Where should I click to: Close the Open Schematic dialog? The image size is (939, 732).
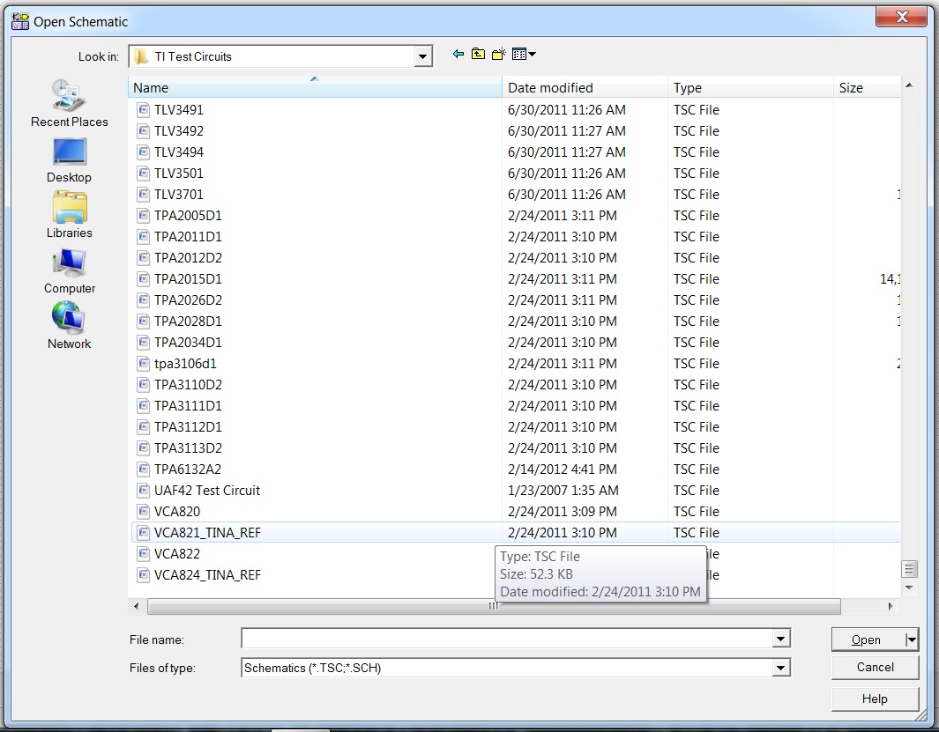[x=902, y=17]
